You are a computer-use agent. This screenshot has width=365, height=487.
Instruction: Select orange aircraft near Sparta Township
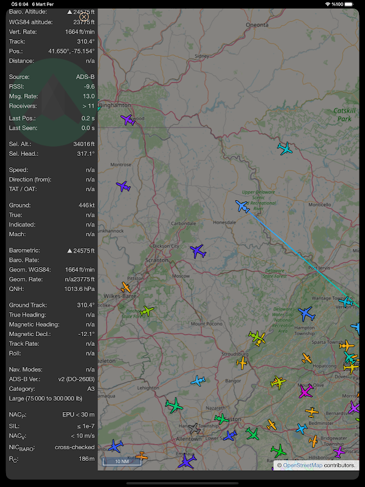[346, 345]
